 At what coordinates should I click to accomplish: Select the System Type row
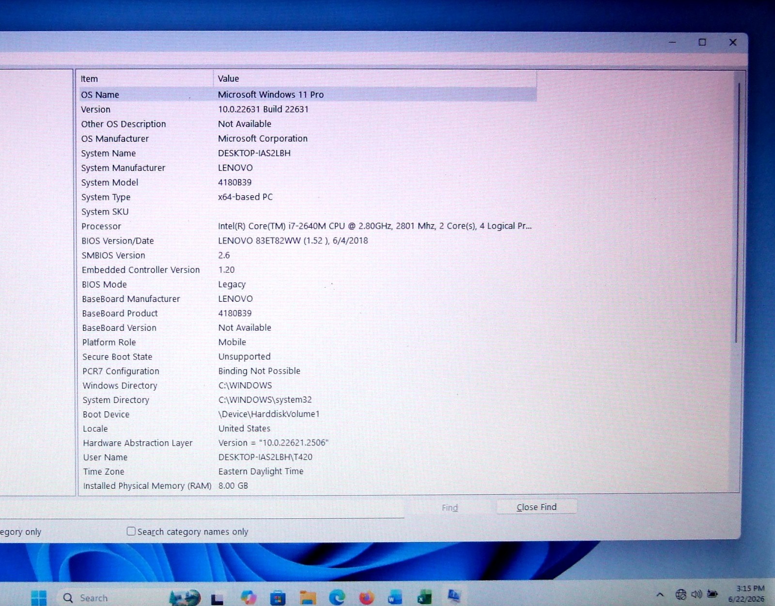pos(308,197)
